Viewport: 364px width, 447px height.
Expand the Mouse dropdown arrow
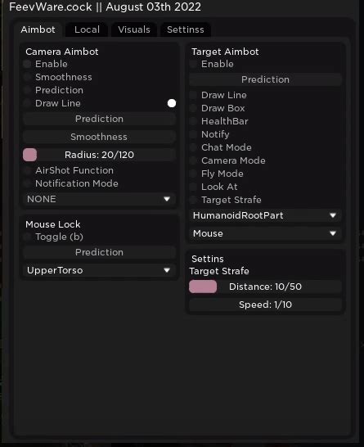click(333, 233)
